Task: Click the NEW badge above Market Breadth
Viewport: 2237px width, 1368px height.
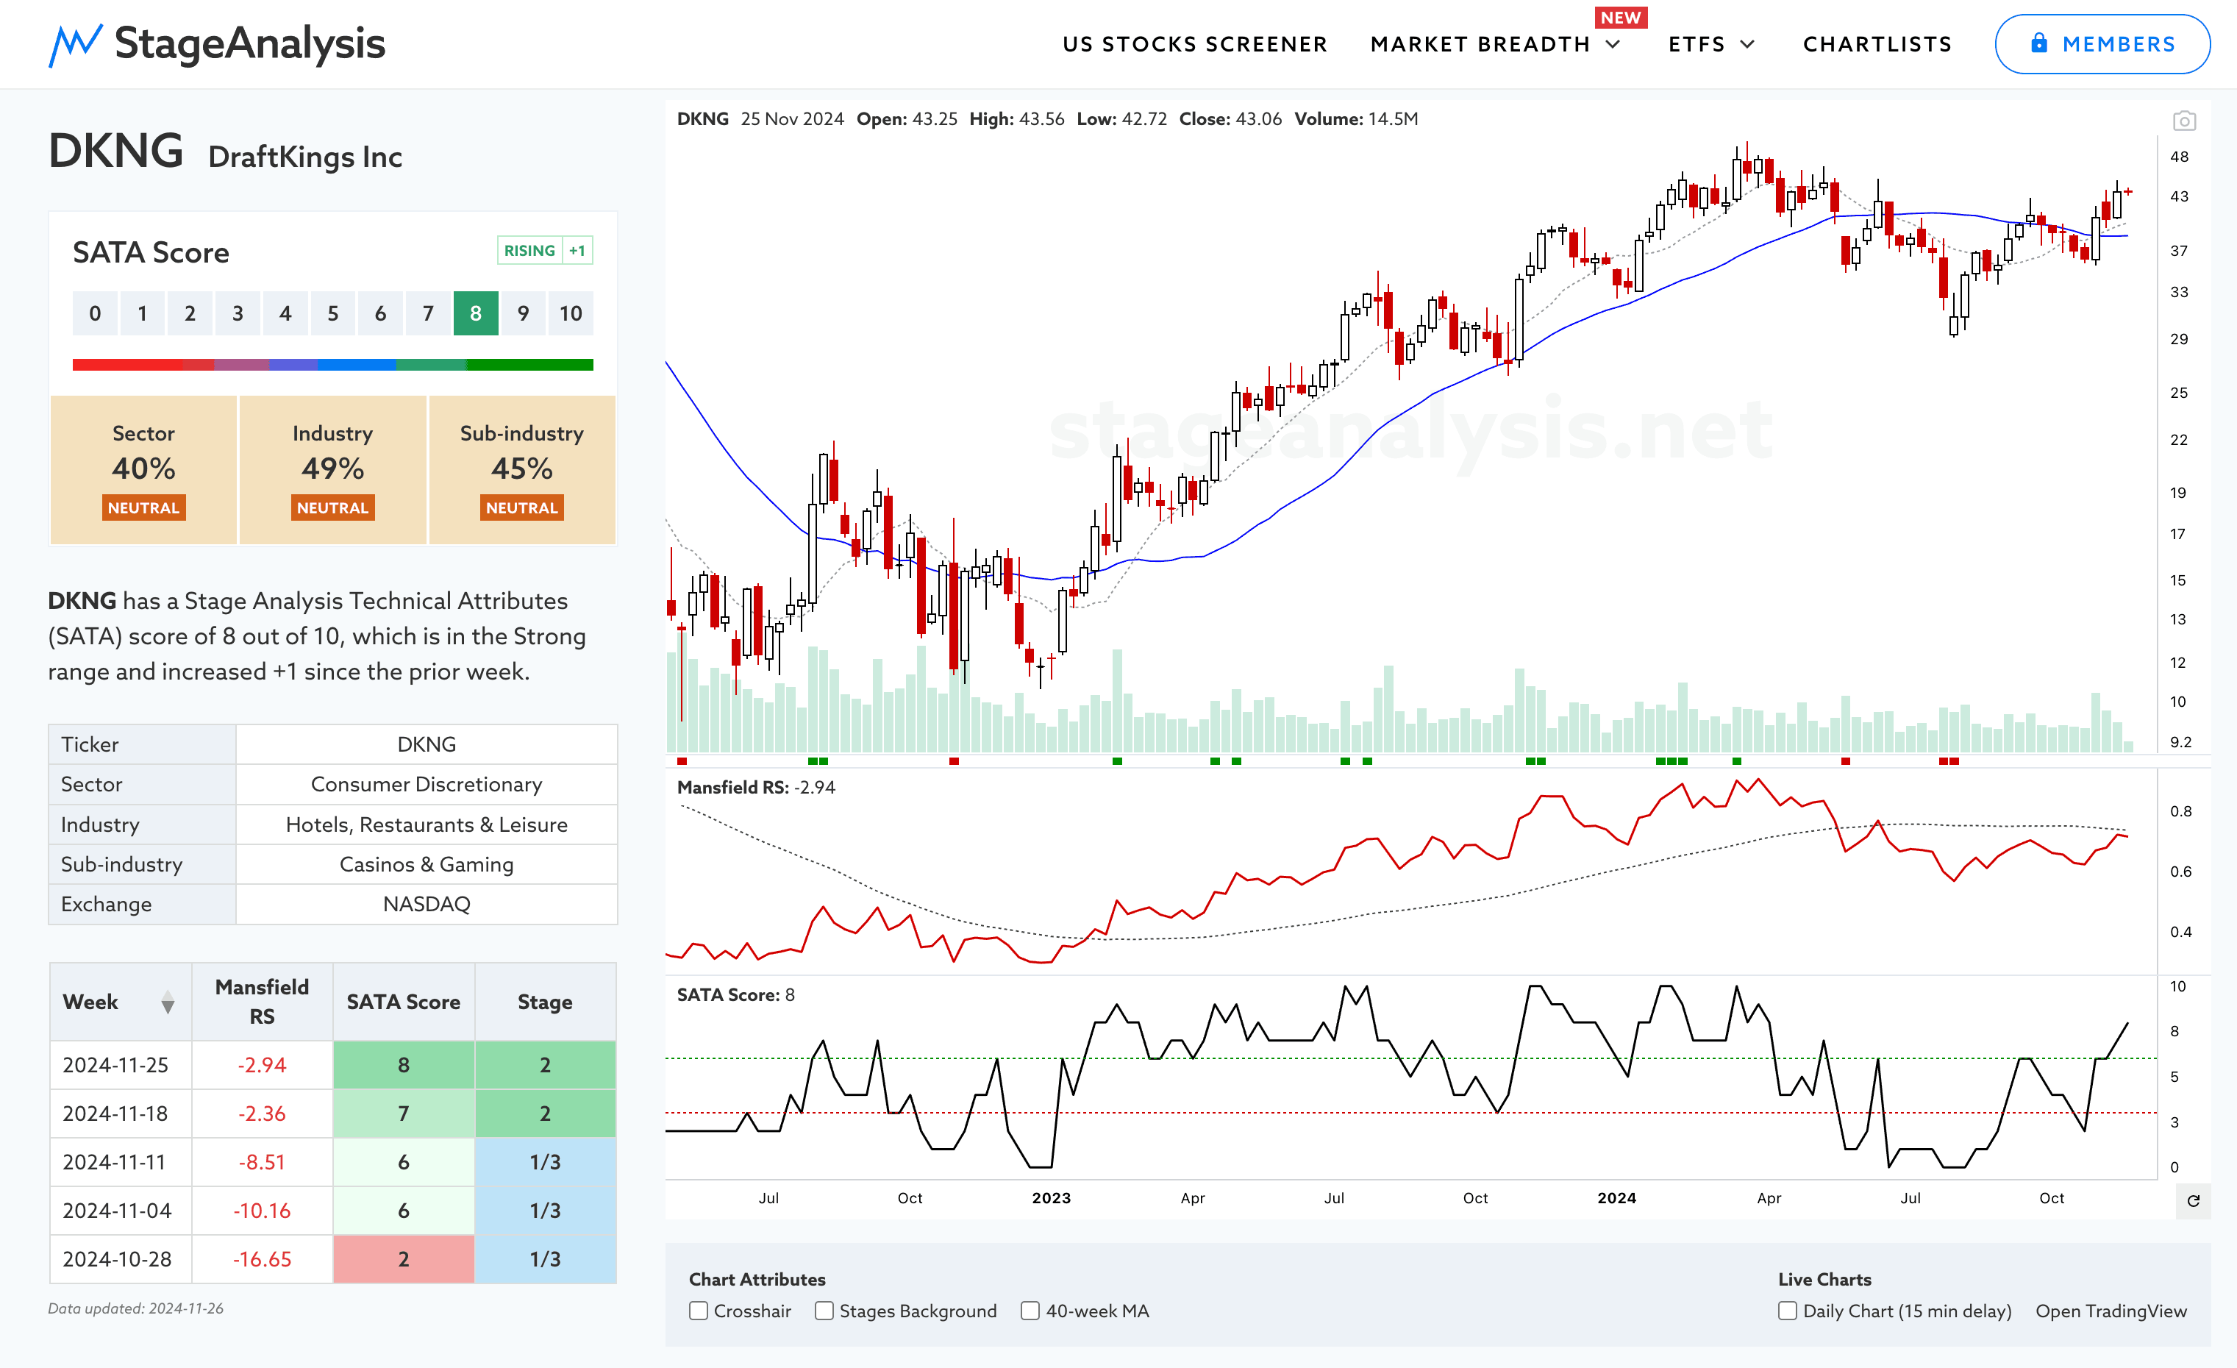Action: pos(1621,17)
